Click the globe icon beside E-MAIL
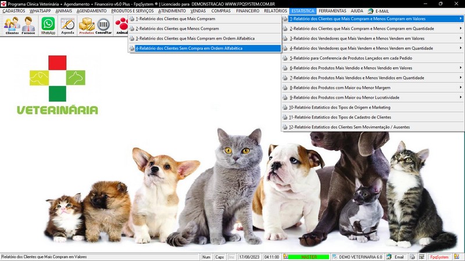Viewport: 465px width, 261px height. pos(370,11)
